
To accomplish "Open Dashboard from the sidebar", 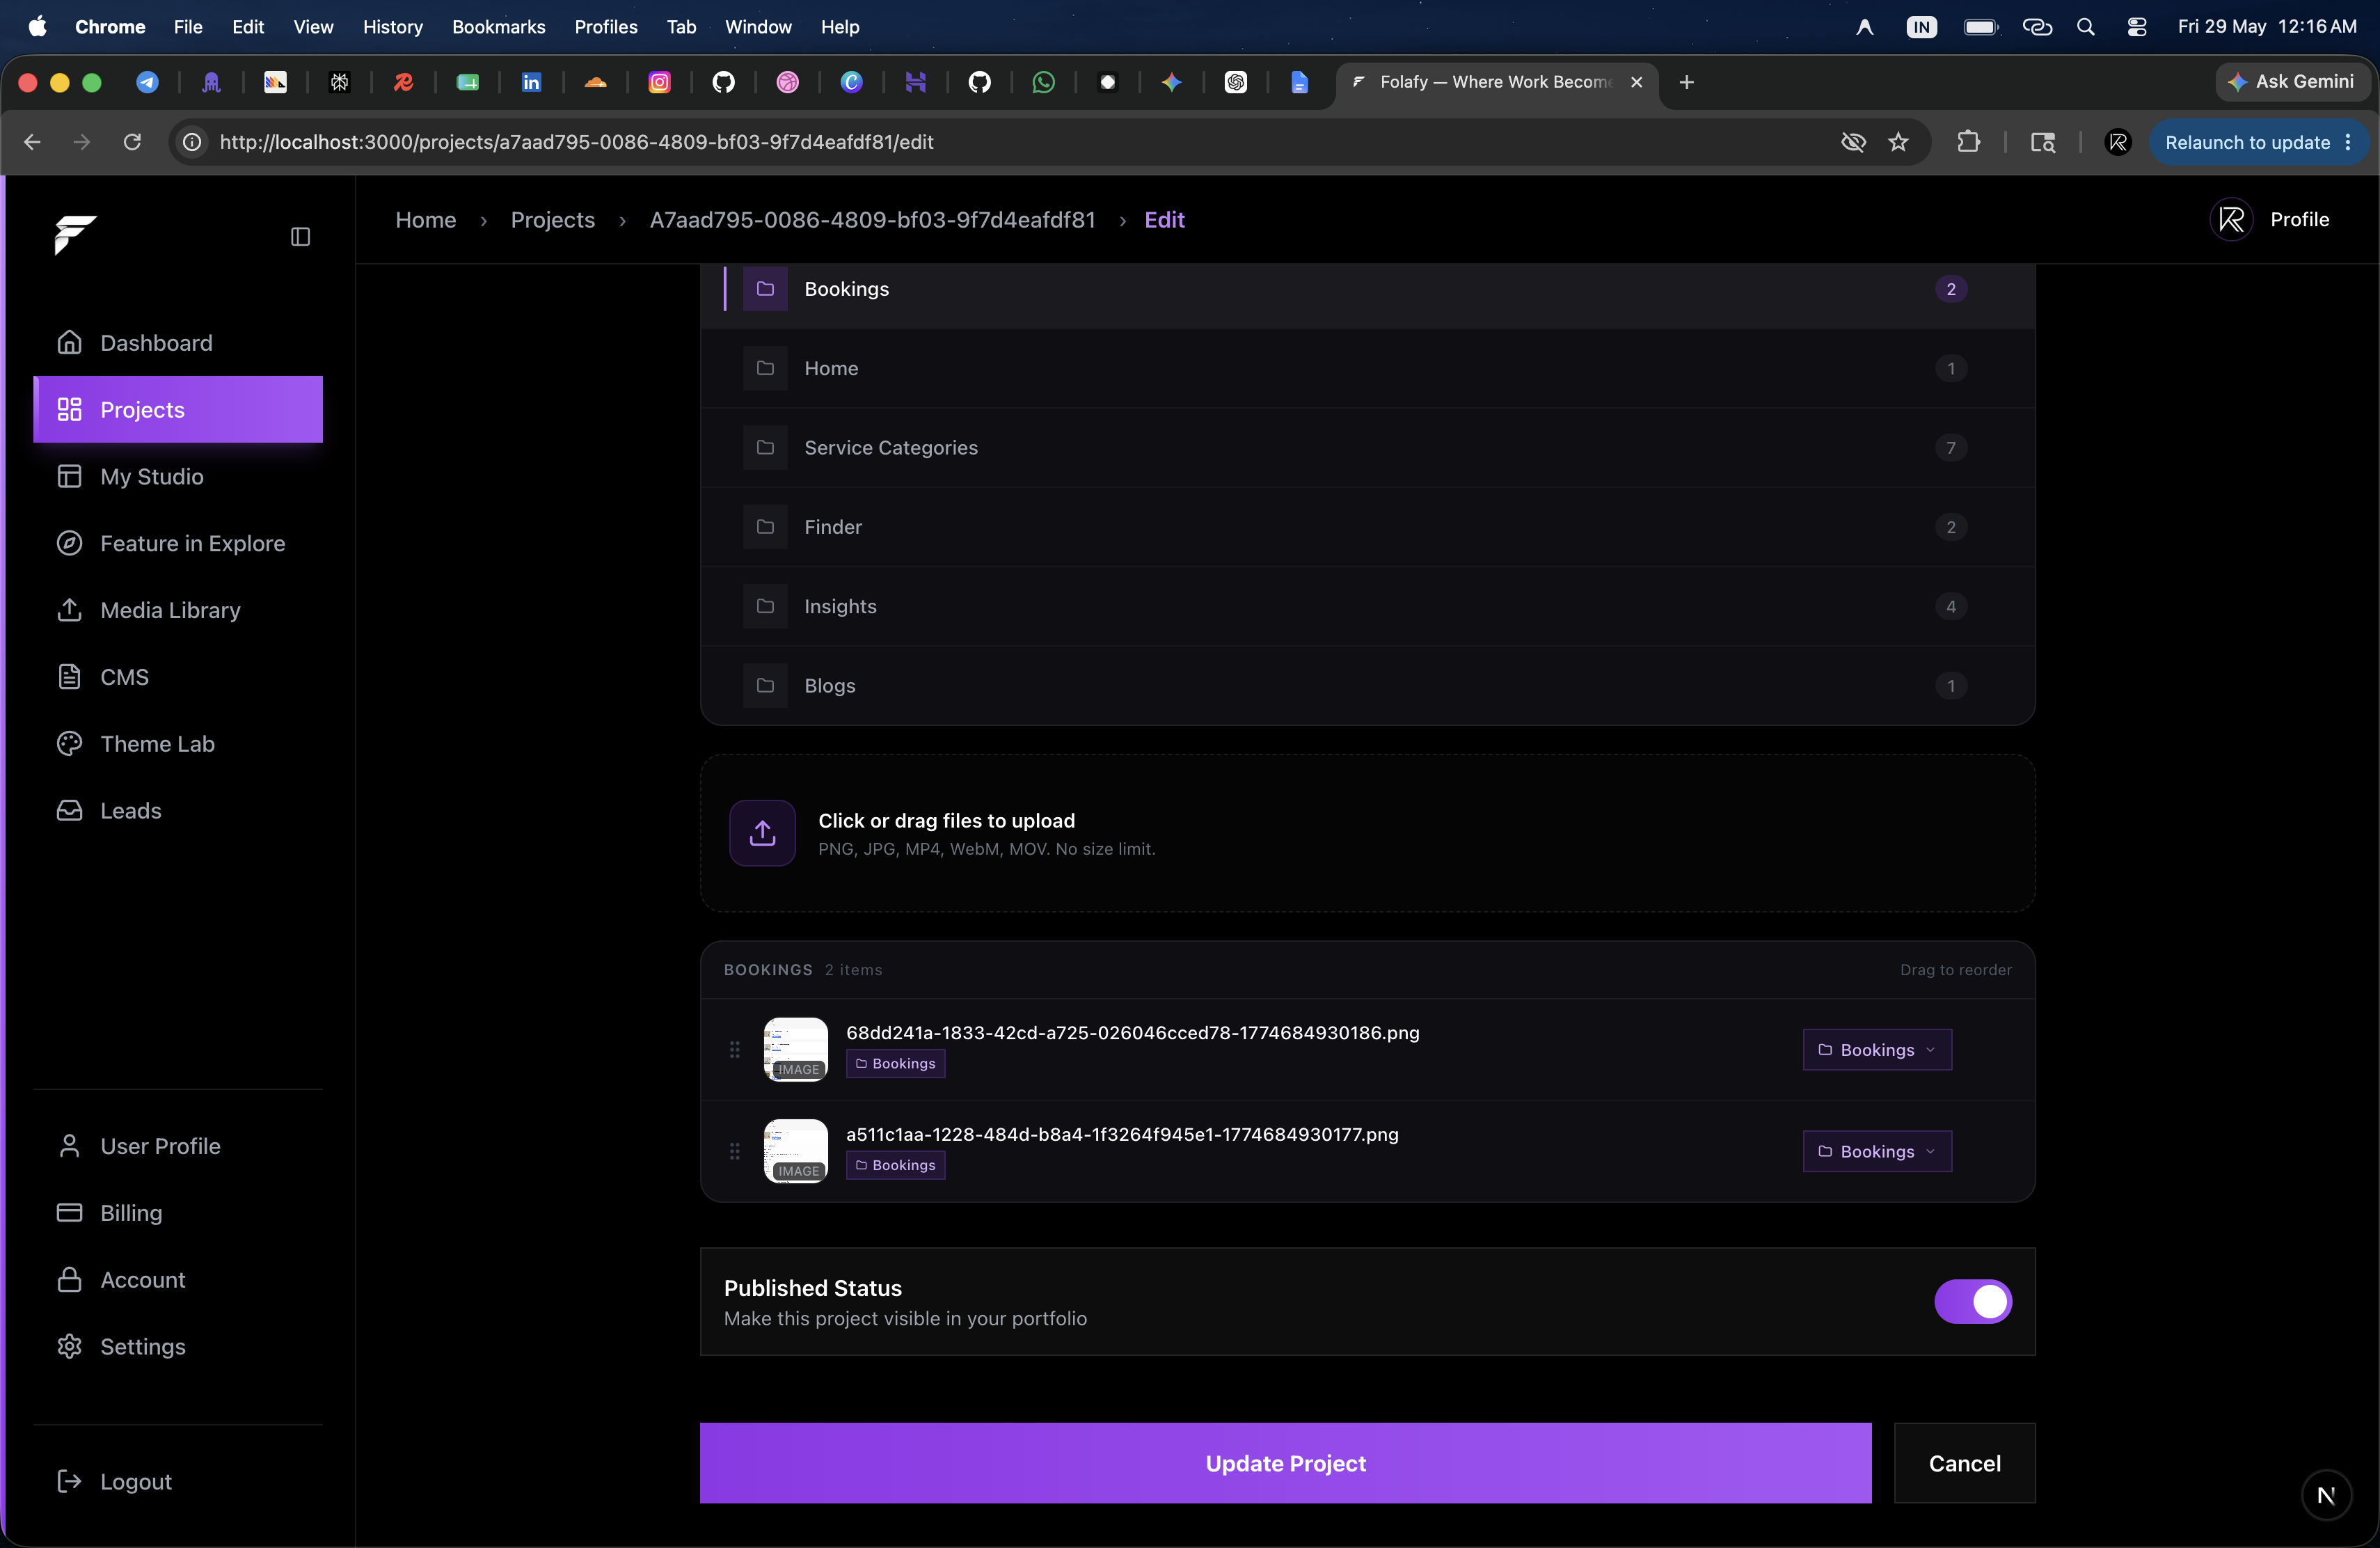I will point(178,343).
